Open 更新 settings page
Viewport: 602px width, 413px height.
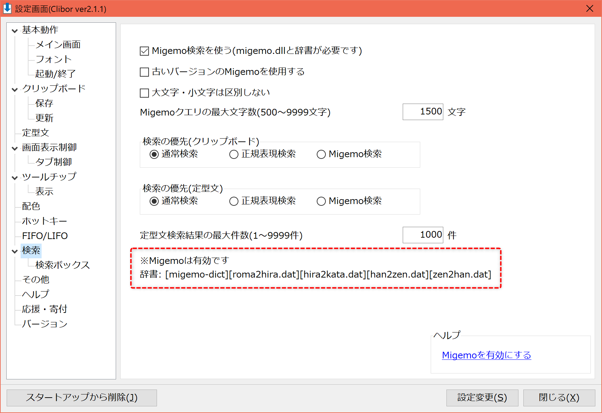[44, 118]
